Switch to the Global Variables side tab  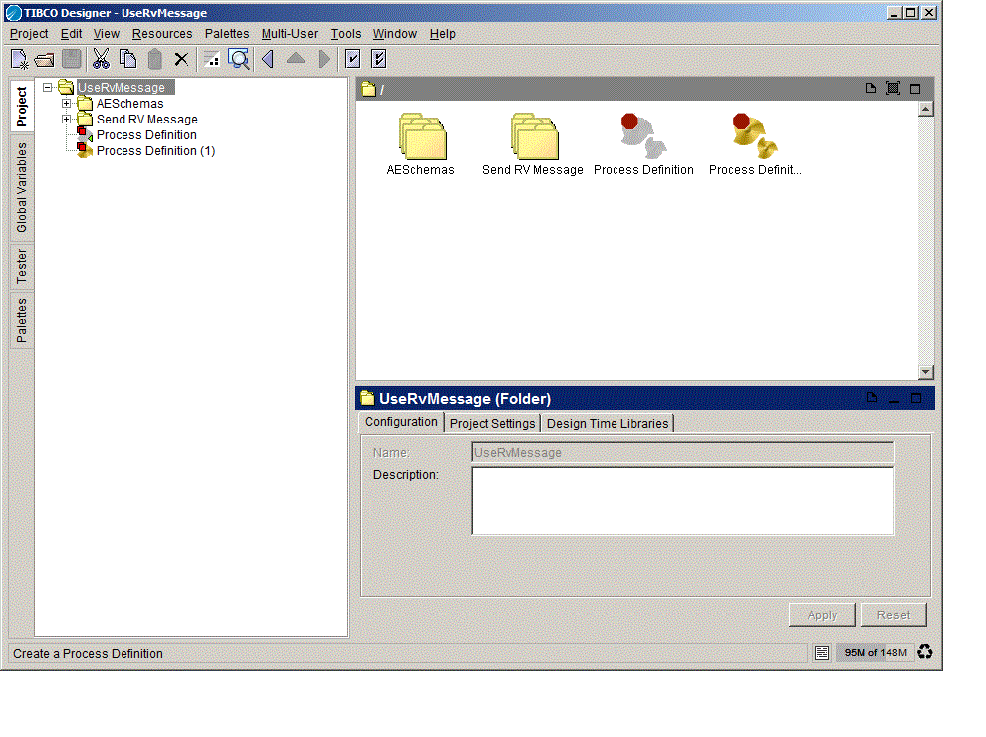tap(21, 187)
